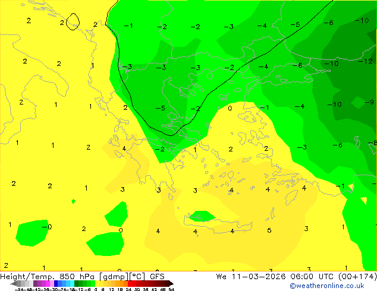Click the -0 temperature value on the map
The image size is (377, 291).
47,227
